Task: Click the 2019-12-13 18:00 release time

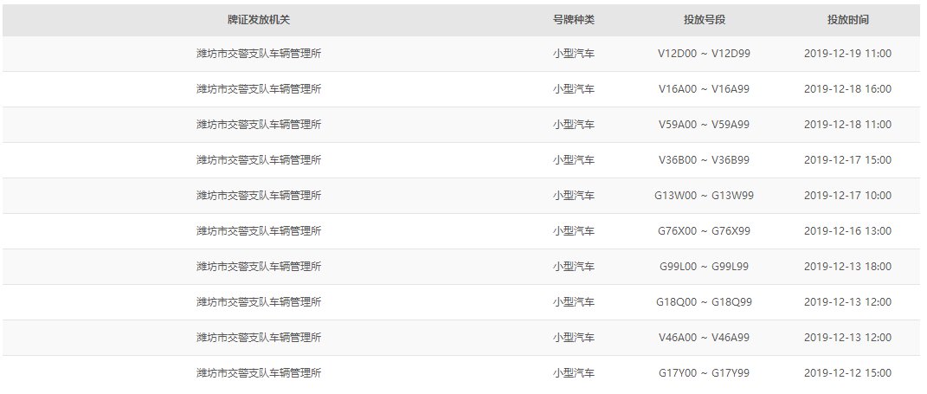Action: point(847,267)
